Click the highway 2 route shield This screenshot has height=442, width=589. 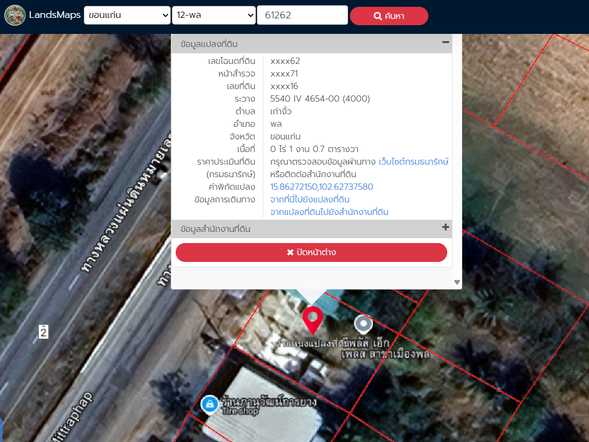tap(44, 332)
